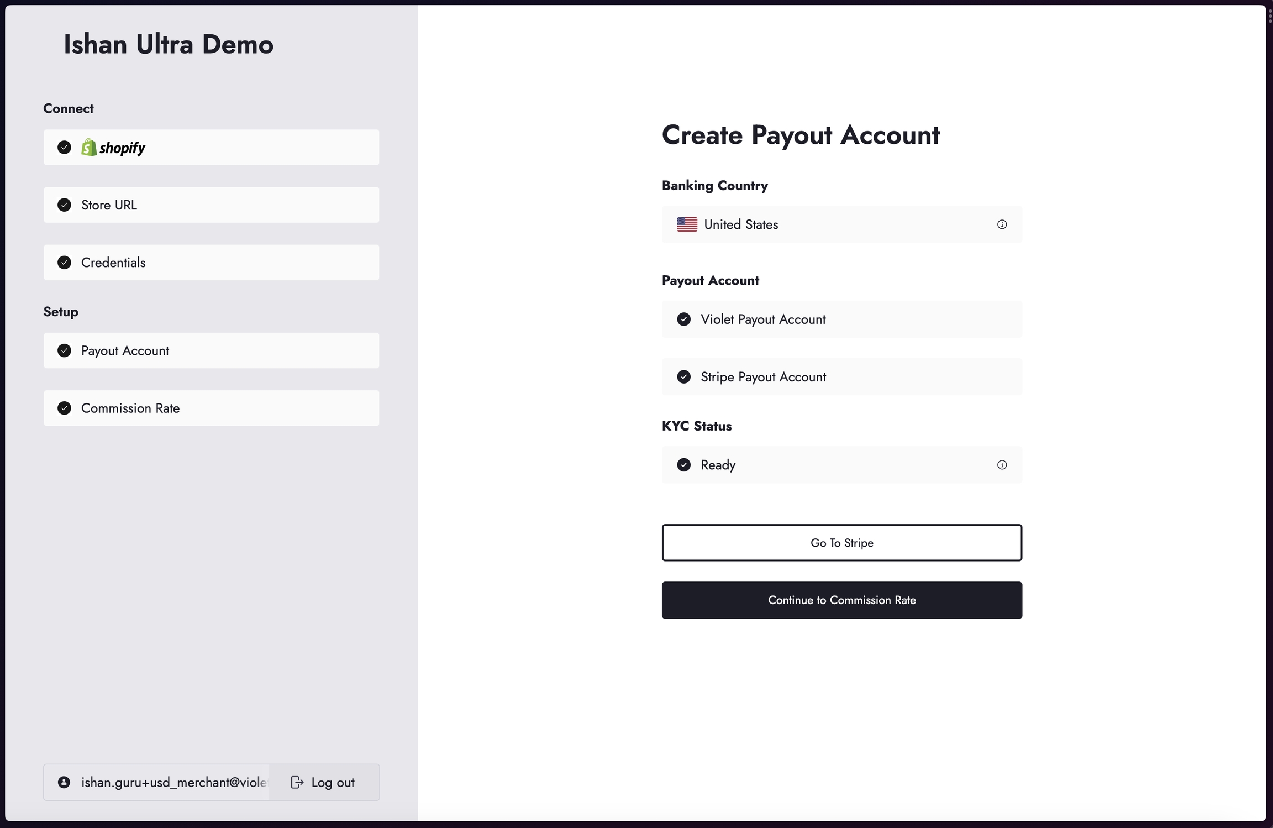The width and height of the screenshot is (1273, 828).
Task: Click the checkmark icon beside Violet Payout Account
Action: (683, 319)
